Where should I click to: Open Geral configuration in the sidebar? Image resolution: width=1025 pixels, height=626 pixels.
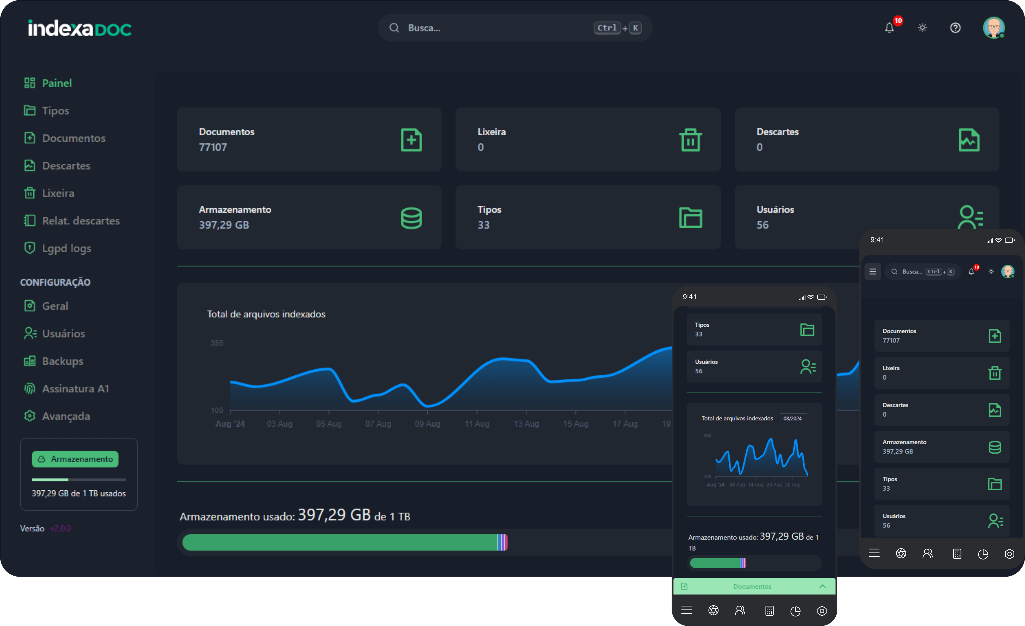pyautogui.click(x=46, y=306)
